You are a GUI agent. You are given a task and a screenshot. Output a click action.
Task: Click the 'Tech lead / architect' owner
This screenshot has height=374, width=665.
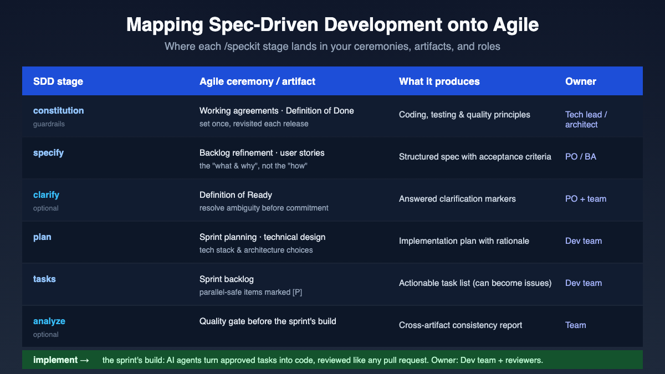(586, 120)
